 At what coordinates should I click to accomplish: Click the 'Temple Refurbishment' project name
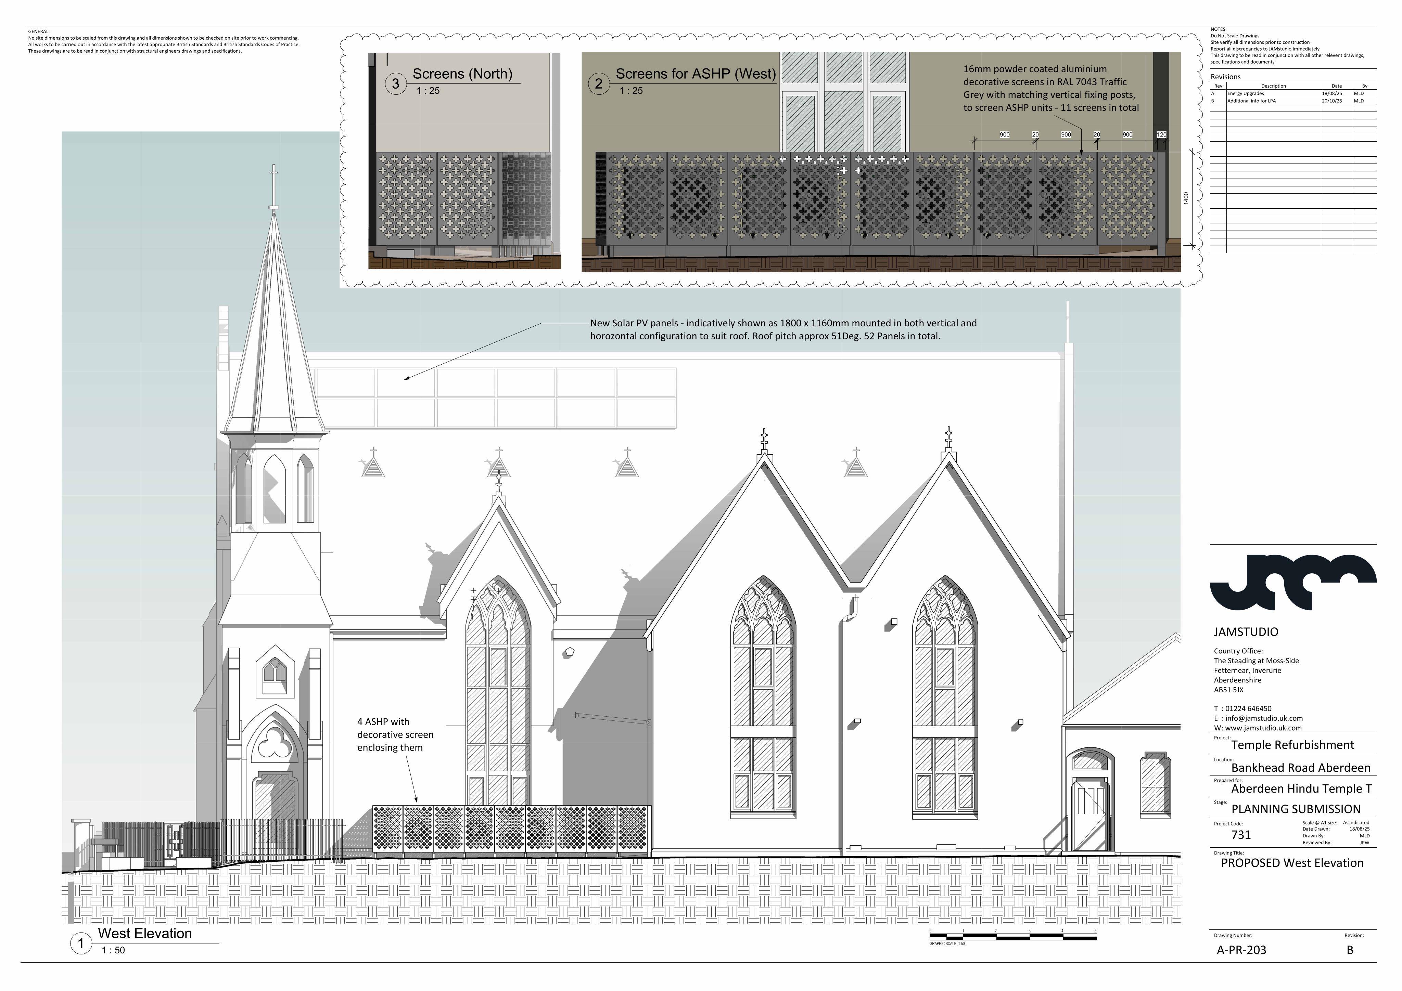[x=1293, y=745]
